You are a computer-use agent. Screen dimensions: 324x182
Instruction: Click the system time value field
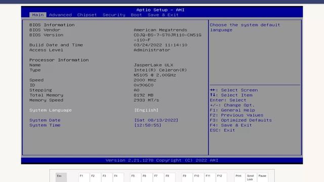(x=147, y=125)
